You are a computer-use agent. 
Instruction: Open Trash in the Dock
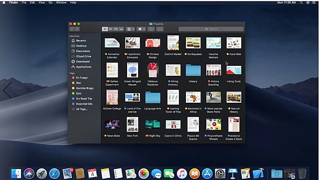pyautogui.click(x=302, y=174)
